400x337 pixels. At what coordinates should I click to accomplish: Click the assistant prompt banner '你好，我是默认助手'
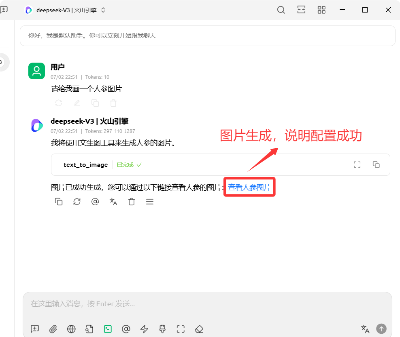click(207, 36)
